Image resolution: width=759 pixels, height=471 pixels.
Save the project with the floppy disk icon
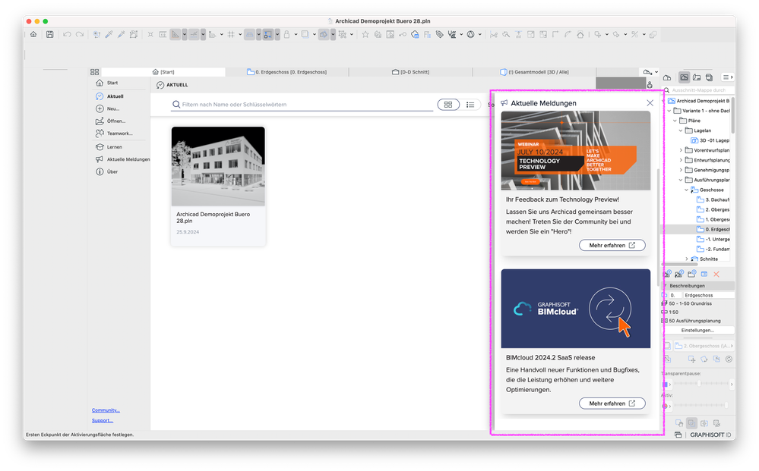(50, 34)
